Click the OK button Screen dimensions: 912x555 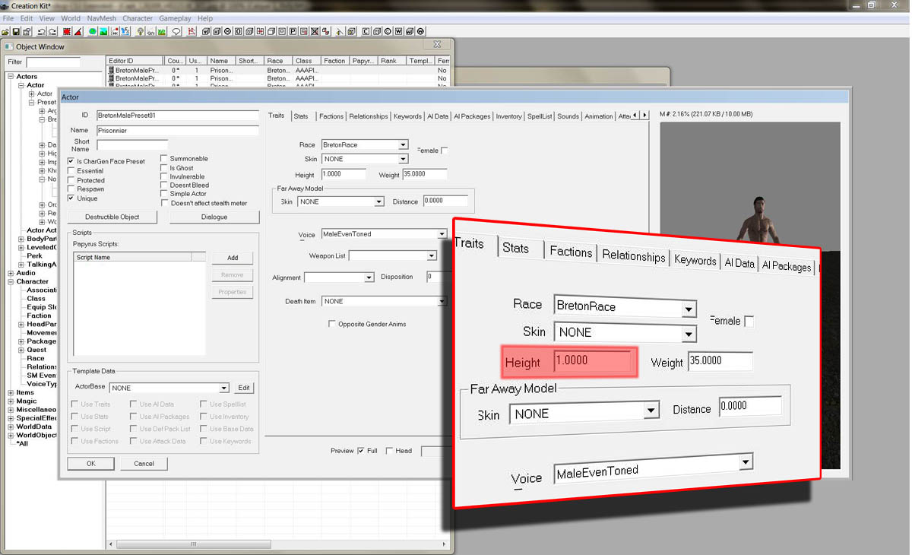[90, 463]
